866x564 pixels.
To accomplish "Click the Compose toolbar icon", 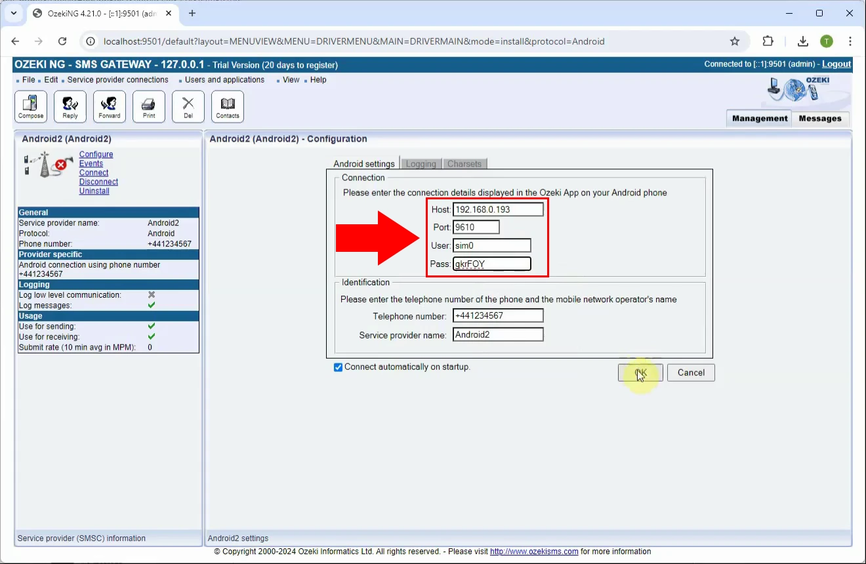I will pos(31,106).
